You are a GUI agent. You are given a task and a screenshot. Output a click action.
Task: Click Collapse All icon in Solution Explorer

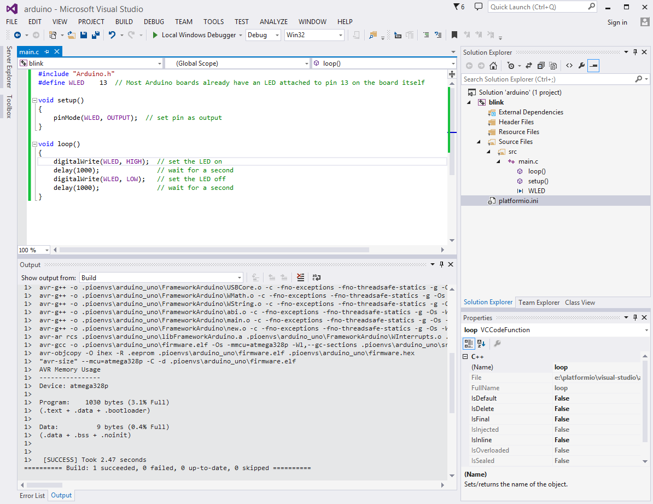540,66
